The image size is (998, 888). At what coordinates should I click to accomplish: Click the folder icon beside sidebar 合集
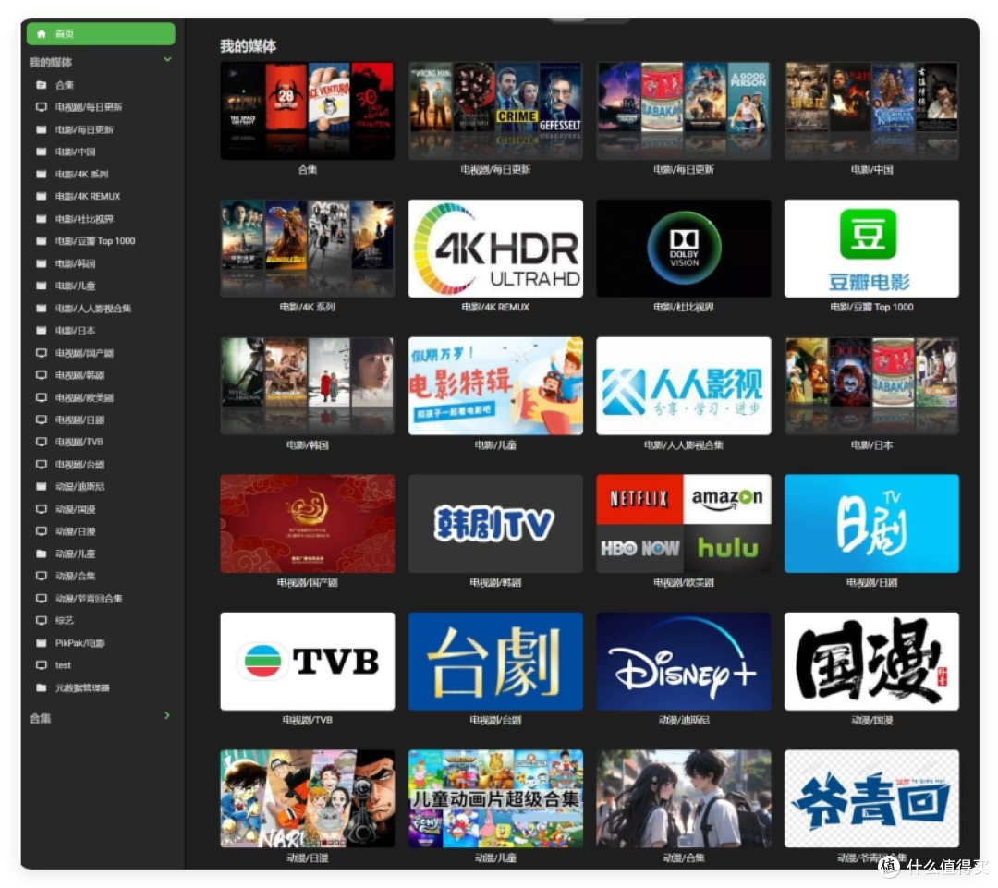coord(41,85)
